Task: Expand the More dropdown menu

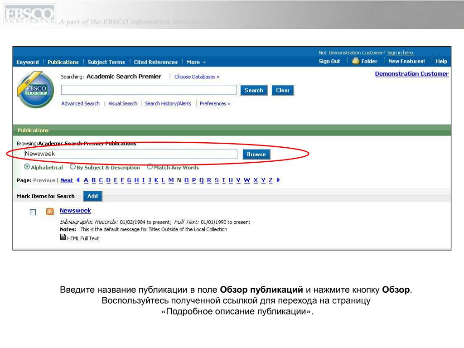Action: pyautogui.click(x=196, y=62)
